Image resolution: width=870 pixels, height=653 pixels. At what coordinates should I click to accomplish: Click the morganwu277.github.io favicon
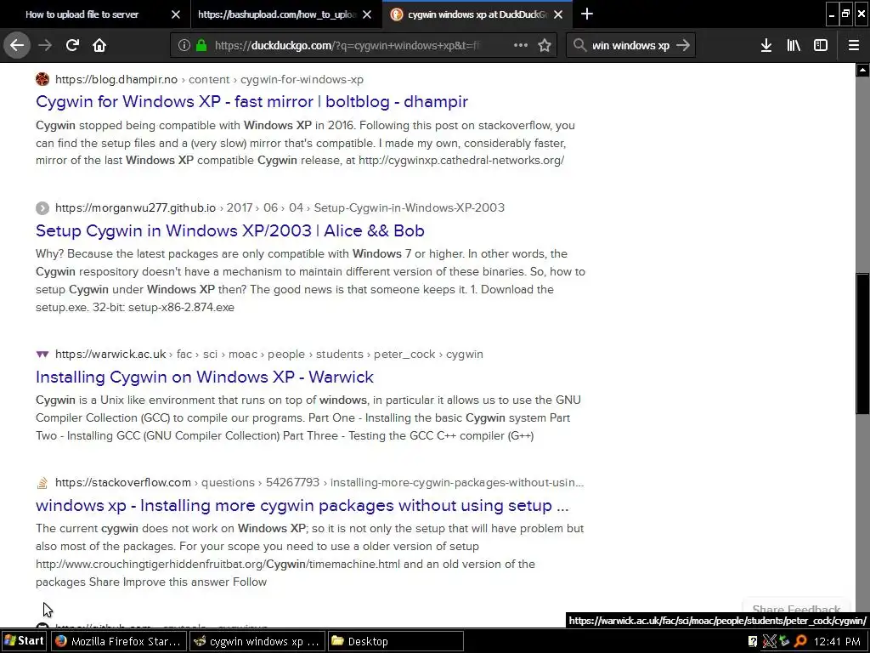(x=42, y=208)
